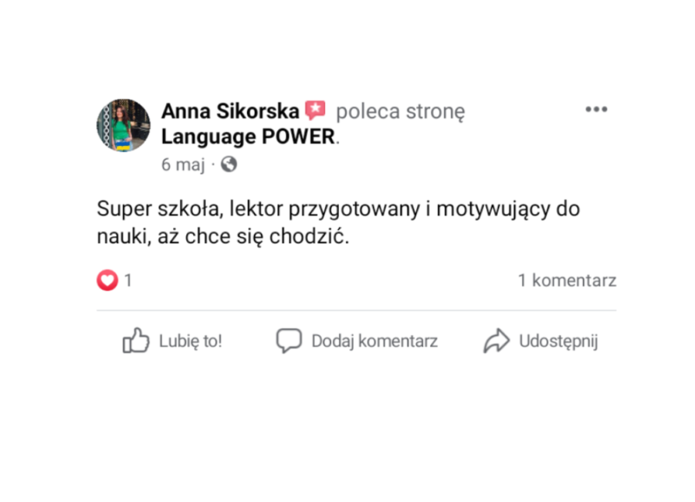The height and width of the screenshot is (502, 695).
Task: Click the share arrow icon
Action: (x=497, y=341)
